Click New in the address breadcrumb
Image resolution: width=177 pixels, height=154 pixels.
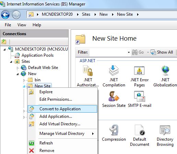tap(104, 14)
